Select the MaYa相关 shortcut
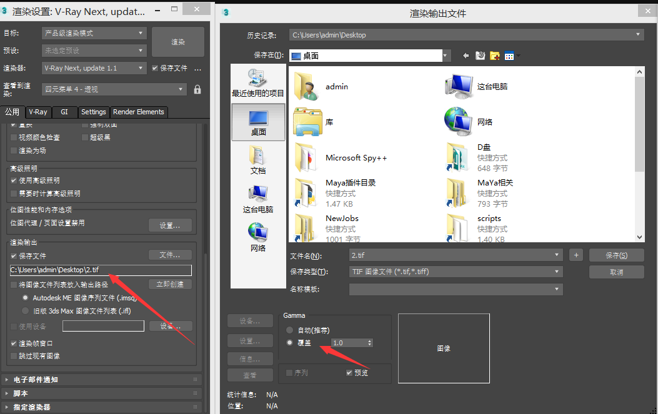 479,194
